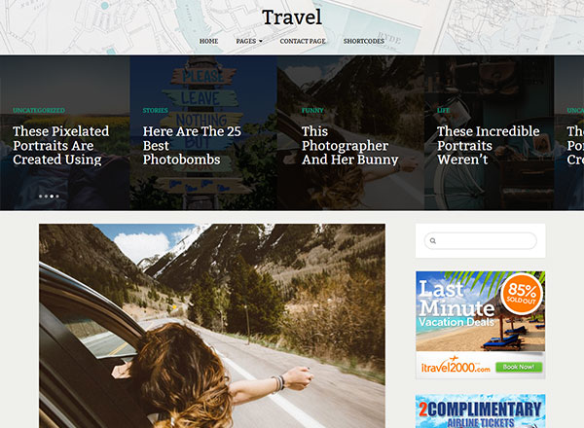The image size is (584, 428).
Task: Click into the sidebar search field
Action: coord(481,241)
